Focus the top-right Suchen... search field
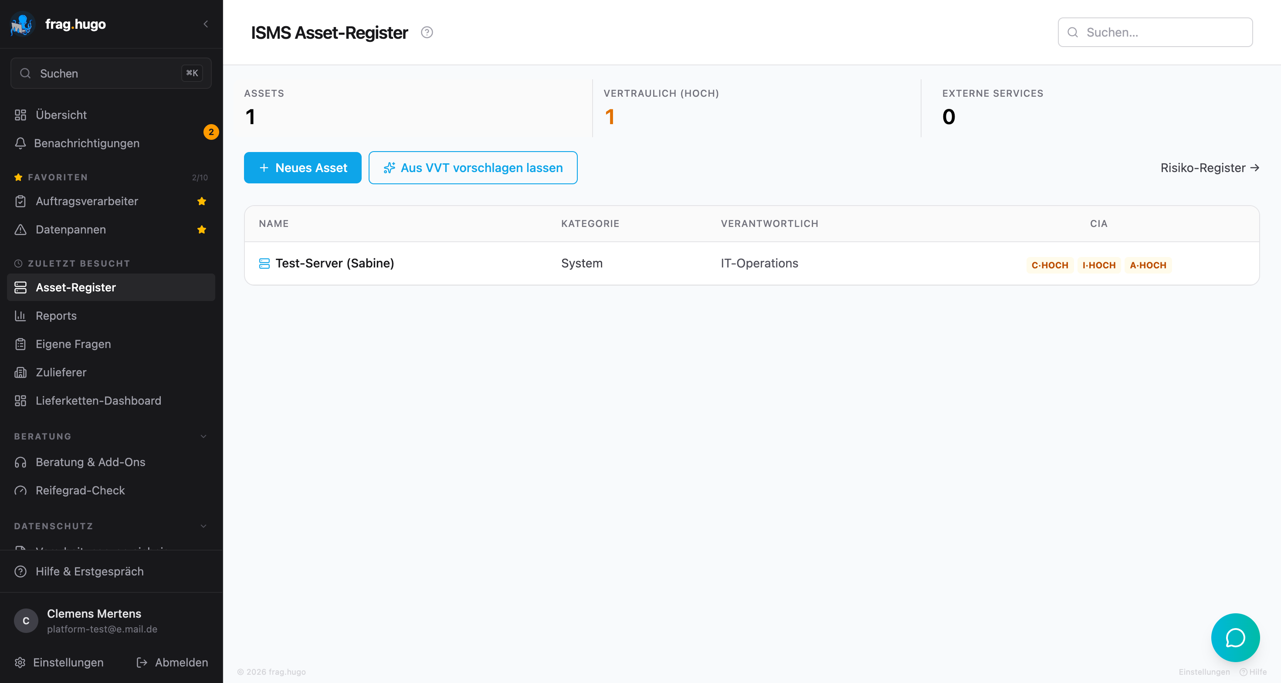The width and height of the screenshot is (1281, 683). coord(1155,32)
